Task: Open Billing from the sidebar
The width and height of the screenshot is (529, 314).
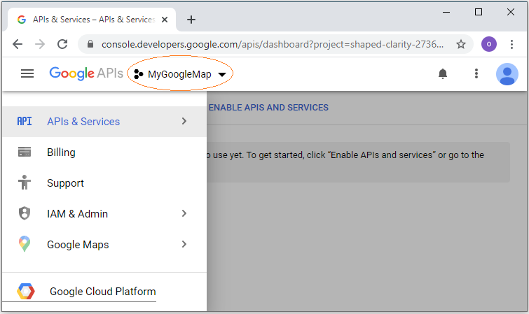Action: pyautogui.click(x=104, y=152)
